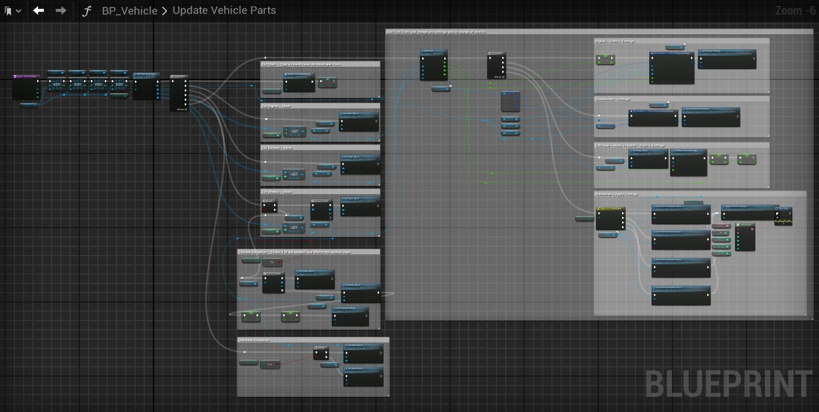Viewport: 819px width, 412px height.
Task: Select the SET node in the Set Shell box
Action: pyautogui.click(x=327, y=83)
